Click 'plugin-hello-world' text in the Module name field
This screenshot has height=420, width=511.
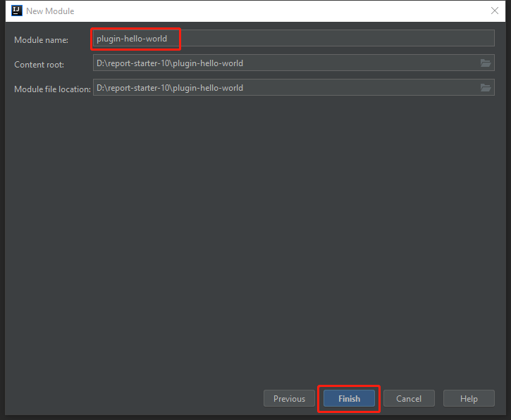click(132, 39)
